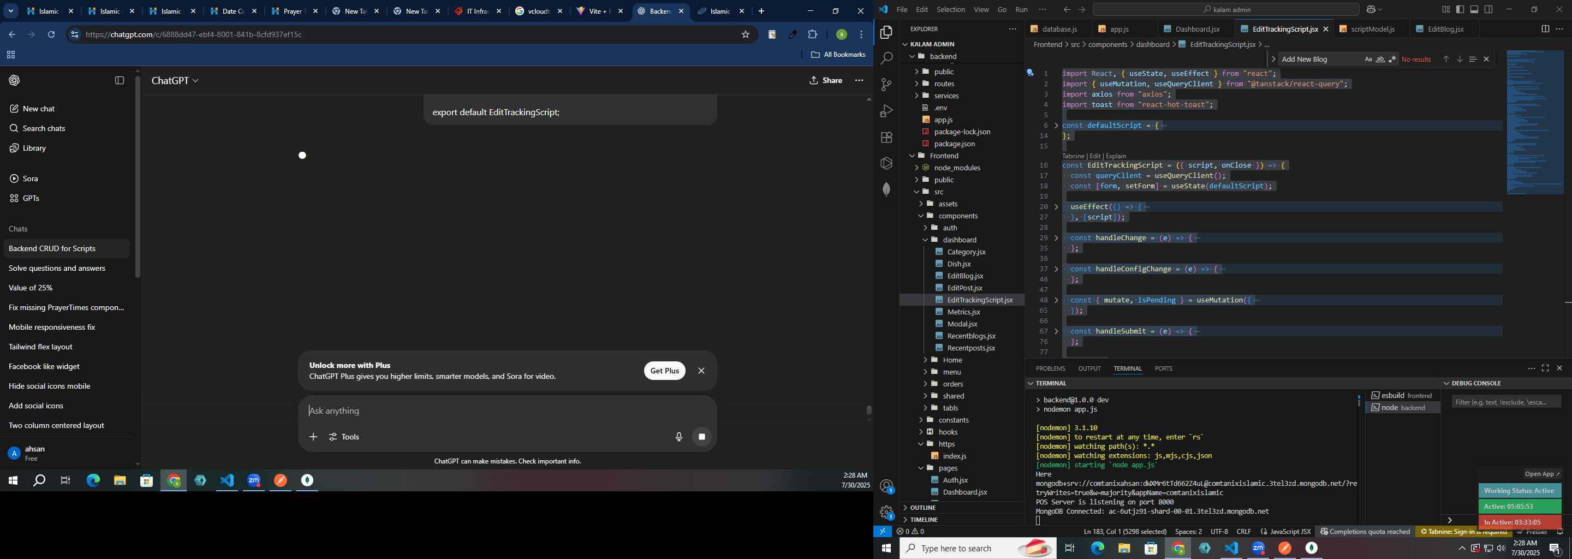This screenshot has height=559, width=1572.
Task: Click the Customize Layout icon in VS Code
Action: coord(1446,10)
